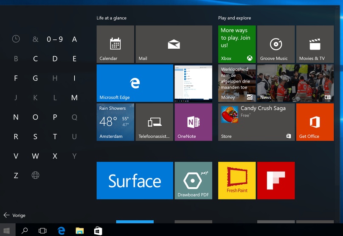
Task: Open Candy Crush Saga Store tile
Action: 256,122
